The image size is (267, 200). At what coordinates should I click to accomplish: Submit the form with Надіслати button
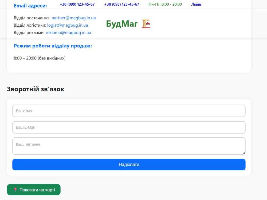[x=129, y=165]
